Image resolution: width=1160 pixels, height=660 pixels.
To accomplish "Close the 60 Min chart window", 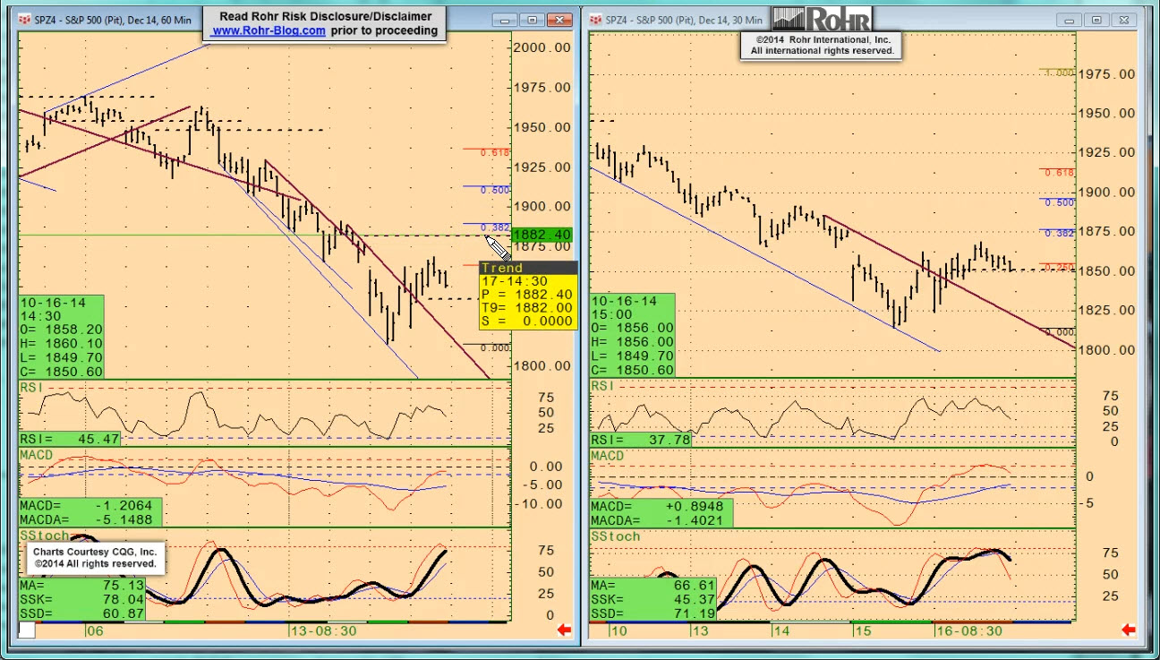I will [561, 20].
